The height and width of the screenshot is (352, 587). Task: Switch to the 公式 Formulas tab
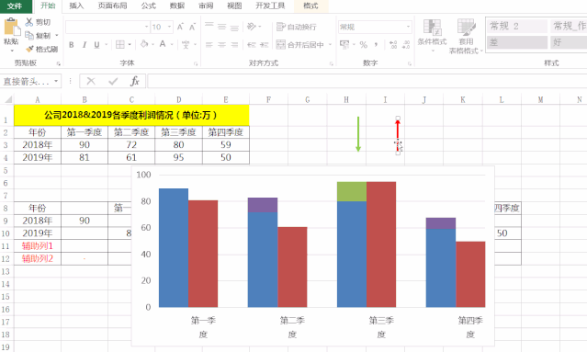(x=148, y=6)
